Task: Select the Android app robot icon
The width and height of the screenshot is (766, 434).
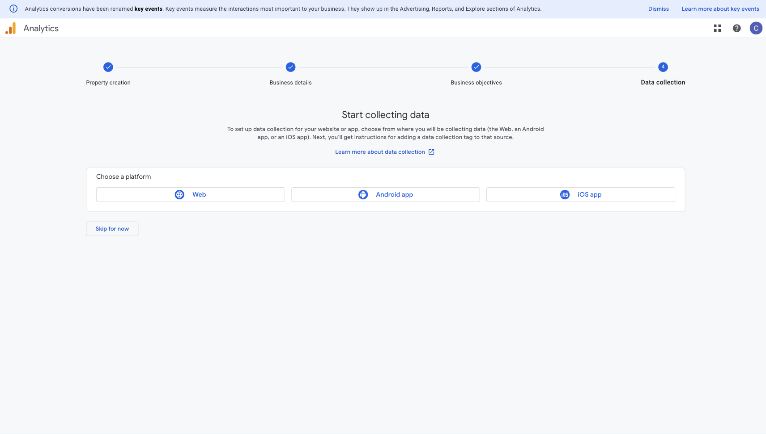Action: [363, 194]
